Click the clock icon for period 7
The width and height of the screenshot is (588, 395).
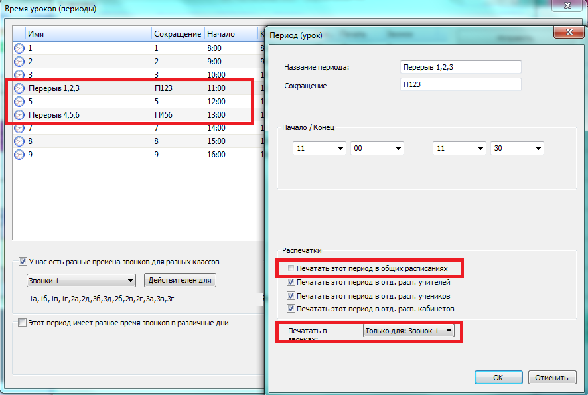(19, 128)
